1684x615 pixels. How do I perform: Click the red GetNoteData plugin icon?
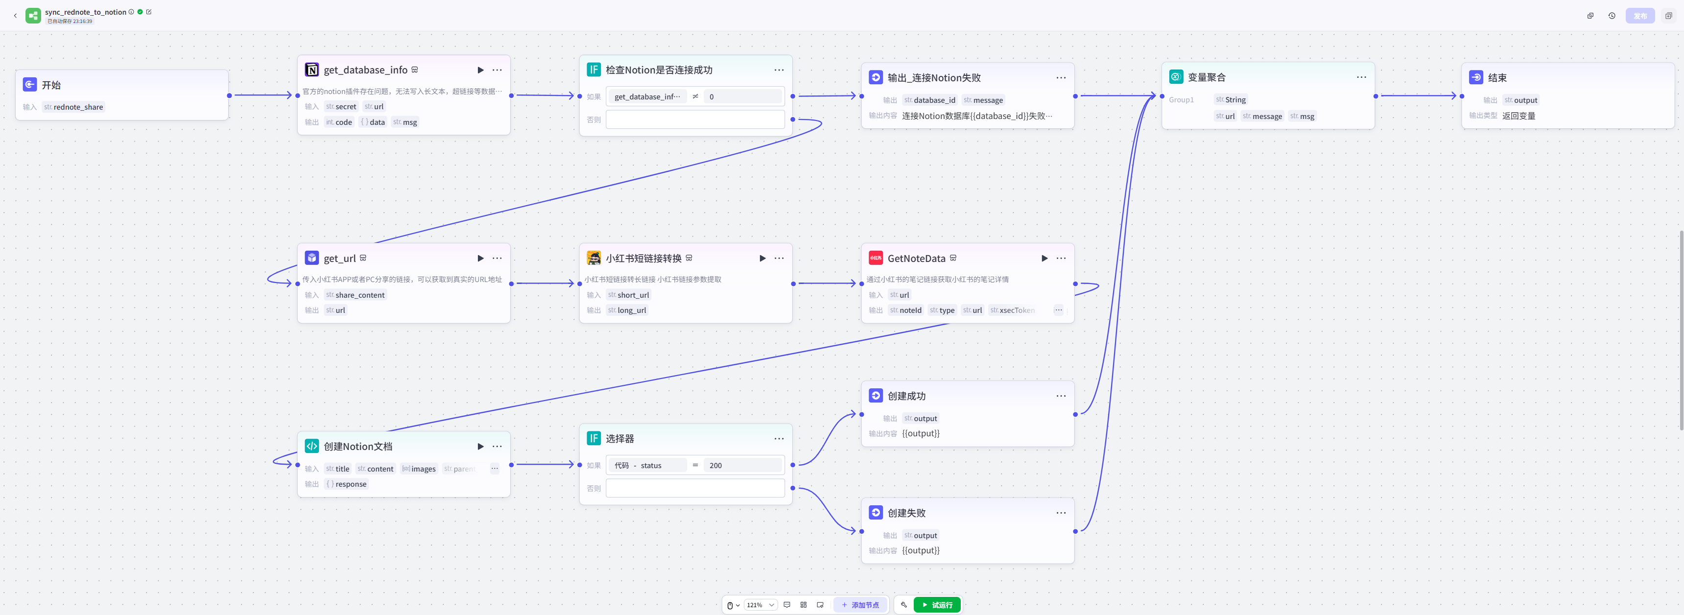[876, 258]
